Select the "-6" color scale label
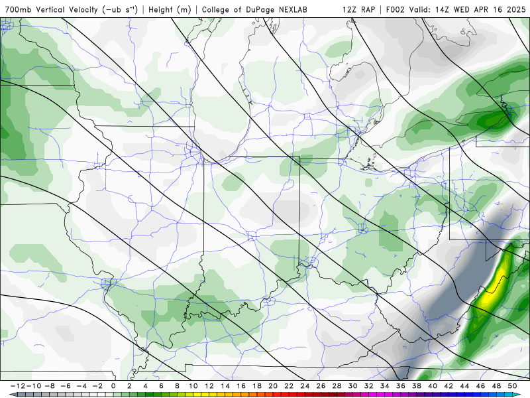This screenshot has height=398, width=530. 66,386
